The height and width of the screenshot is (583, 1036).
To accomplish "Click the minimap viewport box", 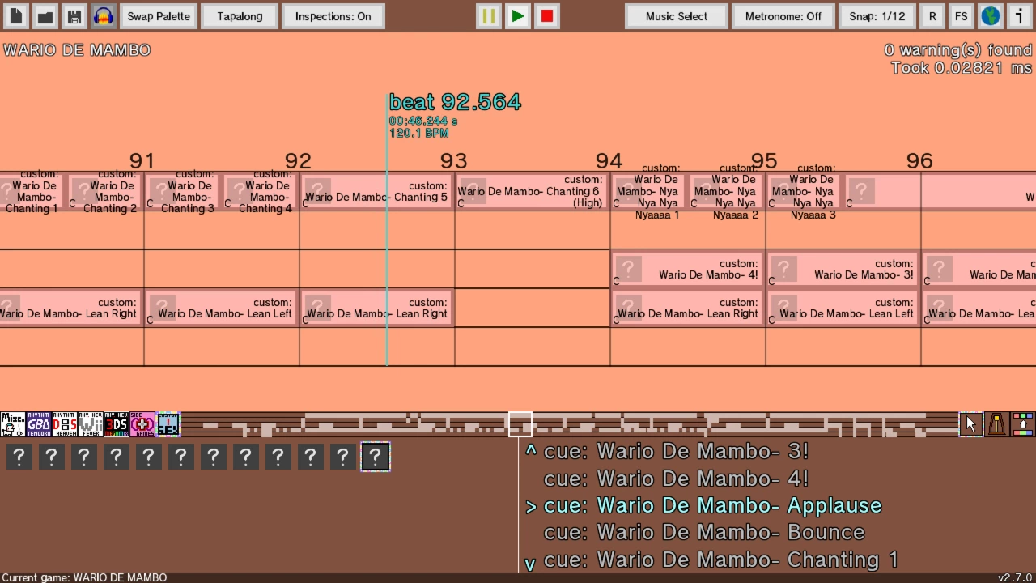I will [520, 424].
